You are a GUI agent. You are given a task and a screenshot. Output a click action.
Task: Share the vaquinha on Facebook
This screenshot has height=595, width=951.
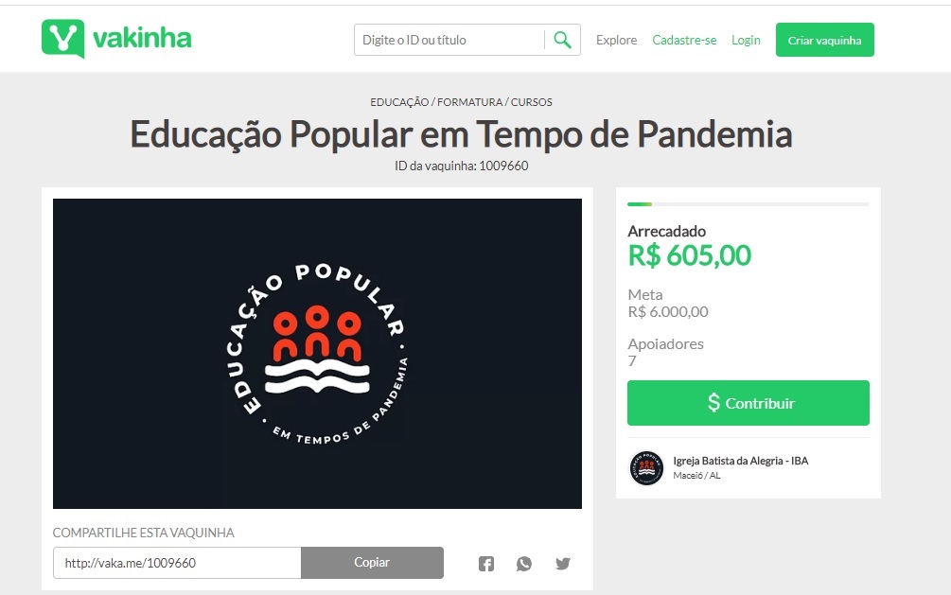[485, 564]
